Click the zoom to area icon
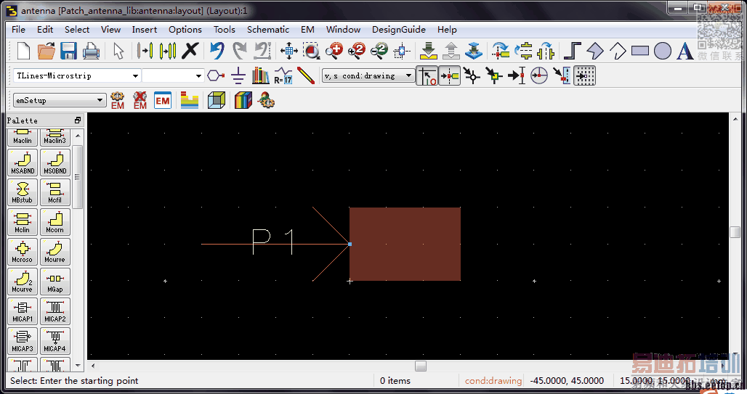Screen dimensions: 747x394 tap(312, 51)
